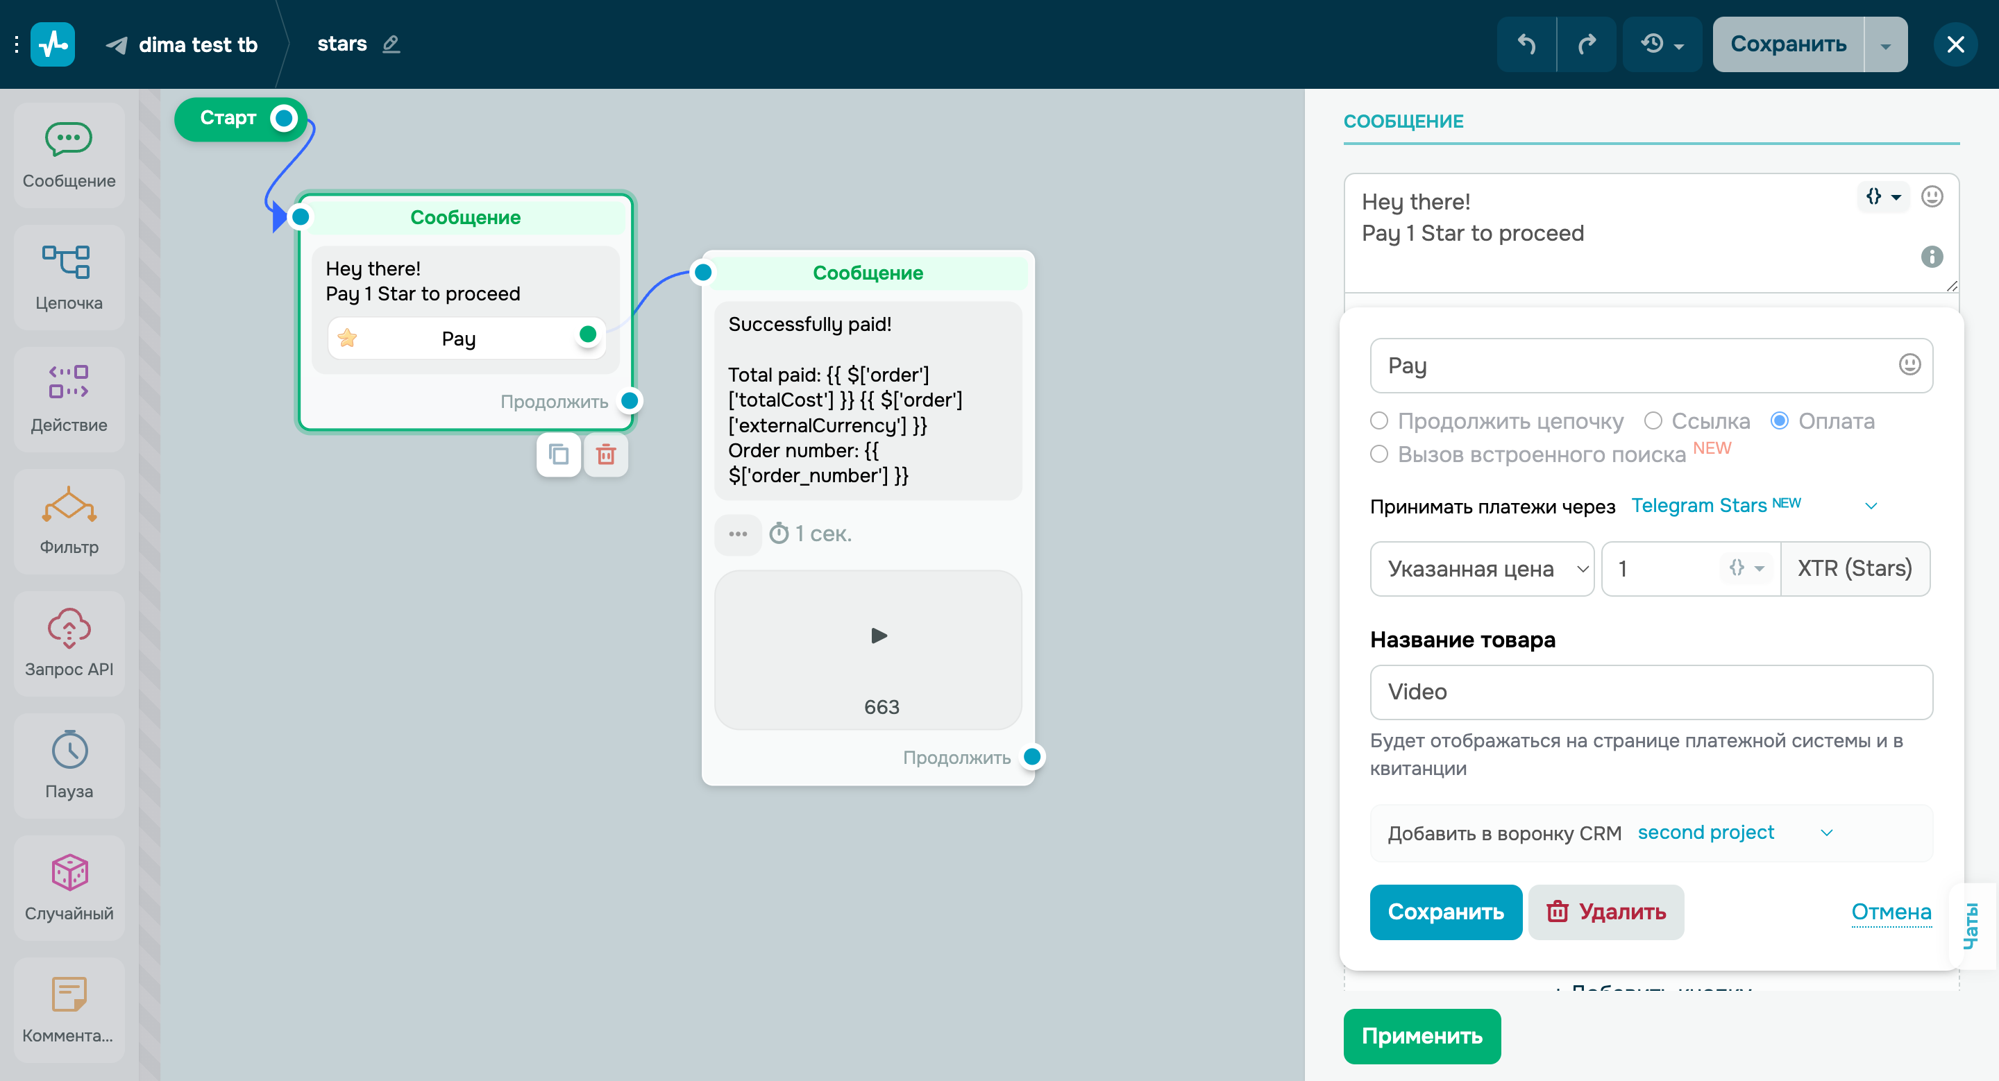The width and height of the screenshot is (1999, 1081).
Task: Open the Цепочка tool
Action: point(69,276)
